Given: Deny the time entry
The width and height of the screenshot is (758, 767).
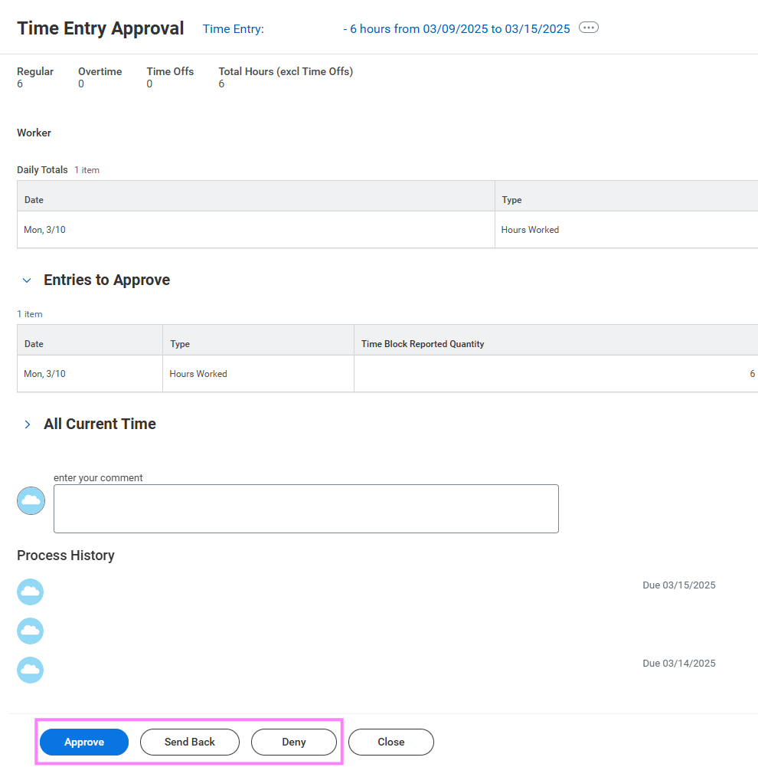Looking at the screenshot, I should pos(293,742).
